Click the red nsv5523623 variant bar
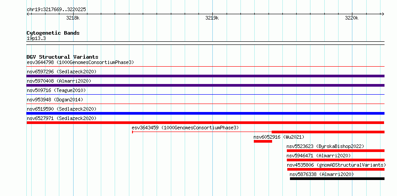The height and width of the screenshot is (196, 397). tap(335, 151)
